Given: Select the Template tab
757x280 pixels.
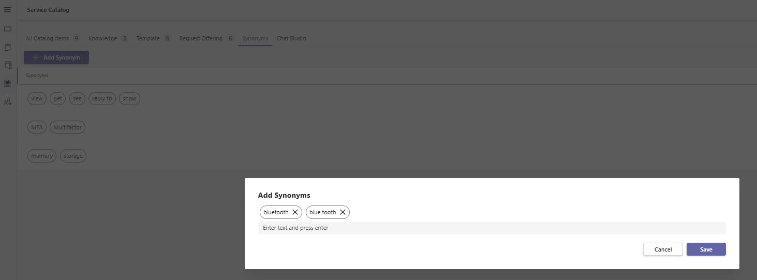Looking at the screenshot, I should coord(148,38).
